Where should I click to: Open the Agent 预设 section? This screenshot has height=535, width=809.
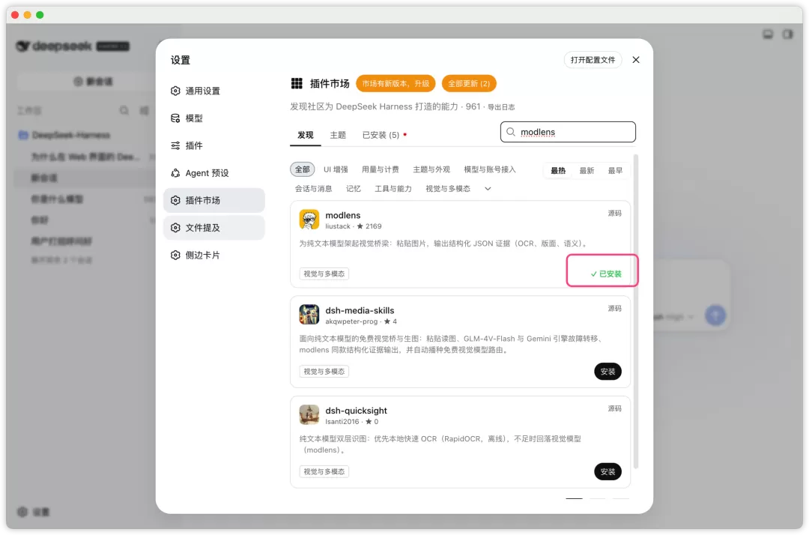tap(214, 173)
